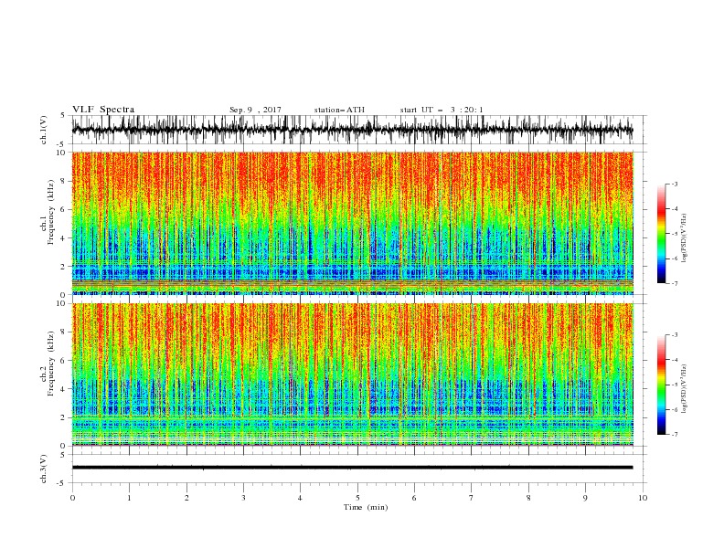Click the "-4" tick on lower color bar

(675, 360)
